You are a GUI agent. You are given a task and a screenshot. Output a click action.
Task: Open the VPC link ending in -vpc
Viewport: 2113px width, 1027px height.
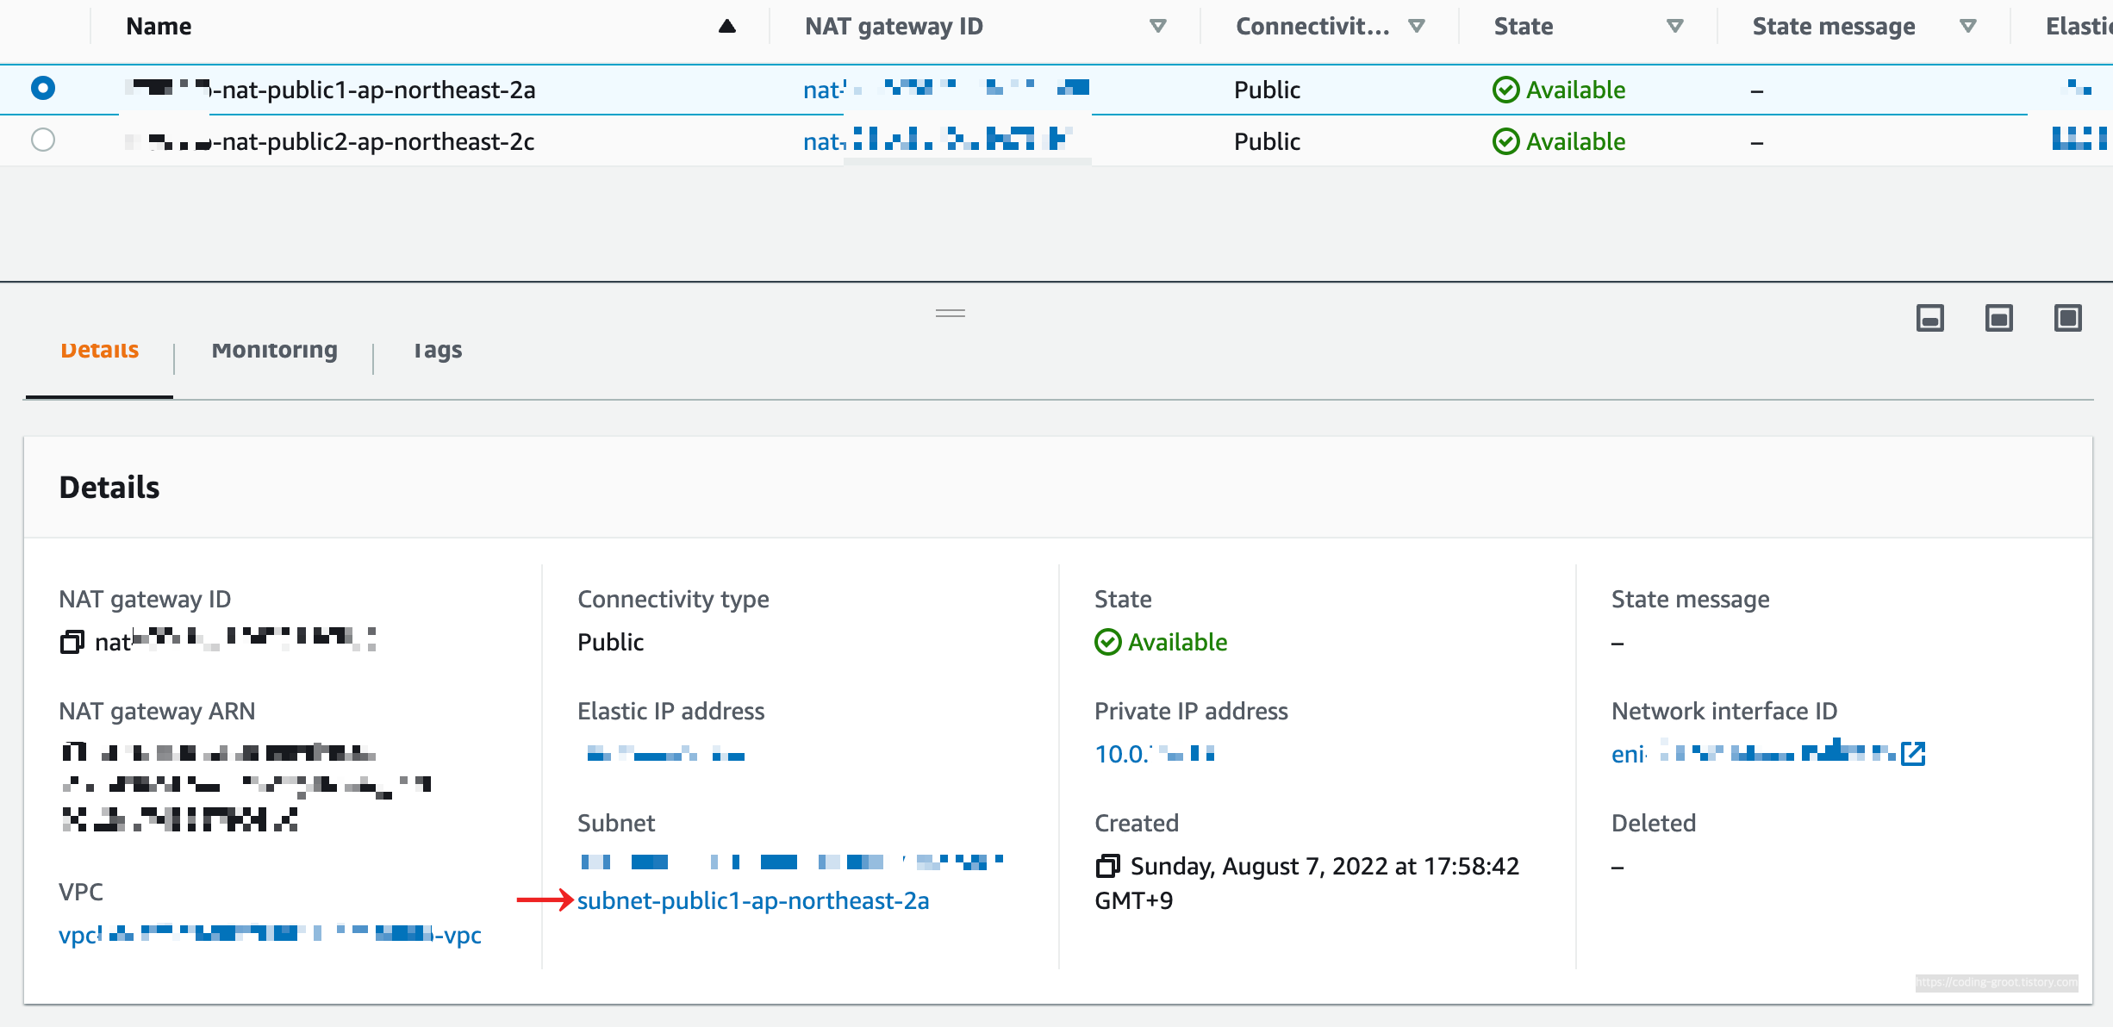(x=269, y=935)
